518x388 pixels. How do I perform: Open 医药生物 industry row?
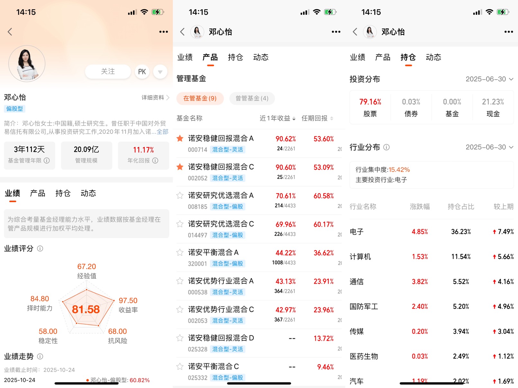[432, 356]
